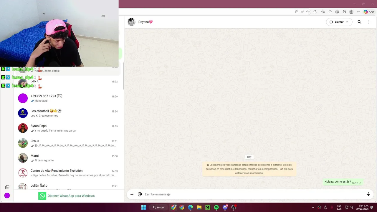377x212 pixels.
Task: Open Discord from the taskbar
Action: click(225, 207)
